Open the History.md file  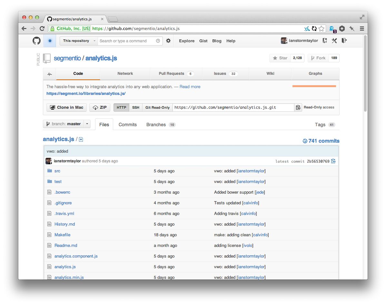pyautogui.click(x=64, y=224)
